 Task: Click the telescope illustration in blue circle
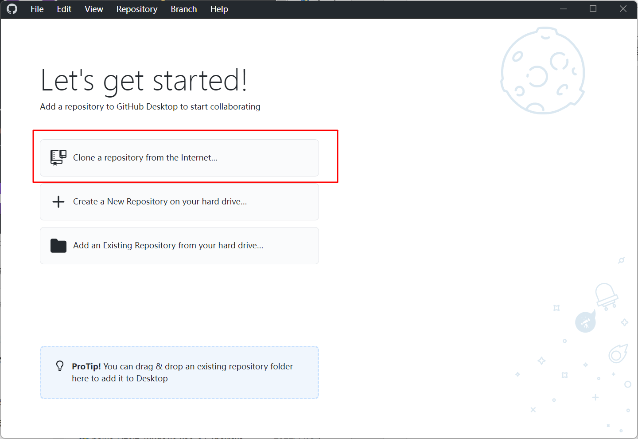(585, 322)
